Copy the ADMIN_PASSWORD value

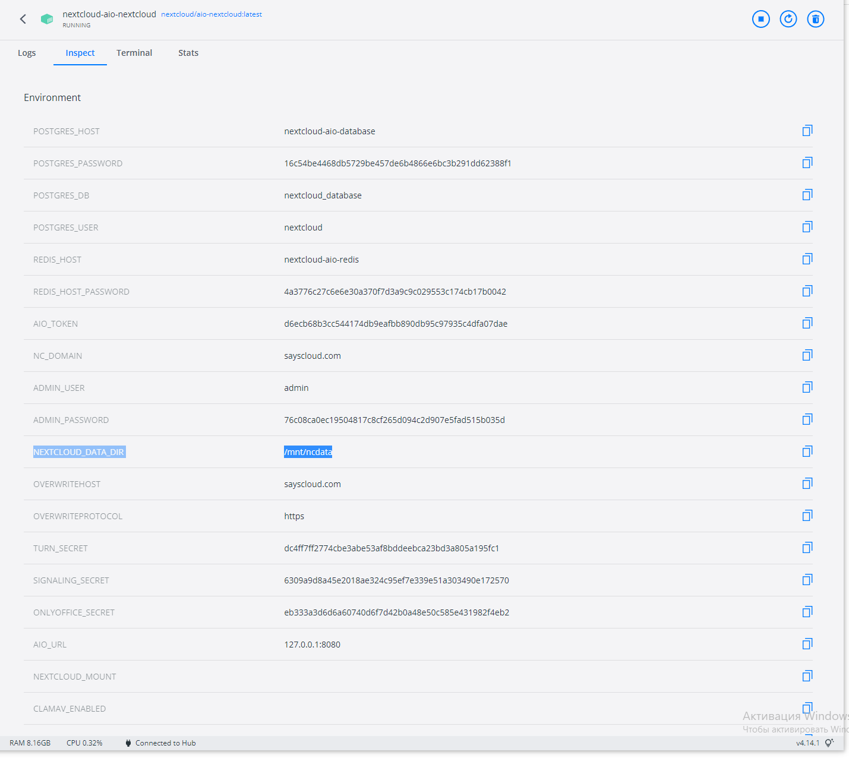click(807, 419)
